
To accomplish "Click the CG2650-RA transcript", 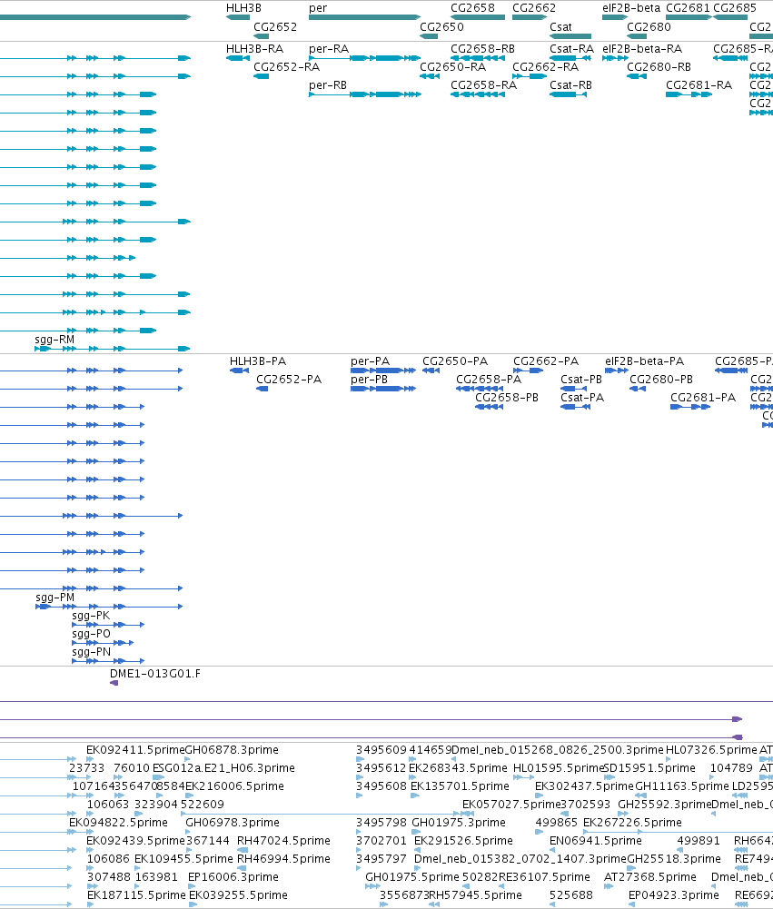I will pyautogui.click(x=429, y=76).
